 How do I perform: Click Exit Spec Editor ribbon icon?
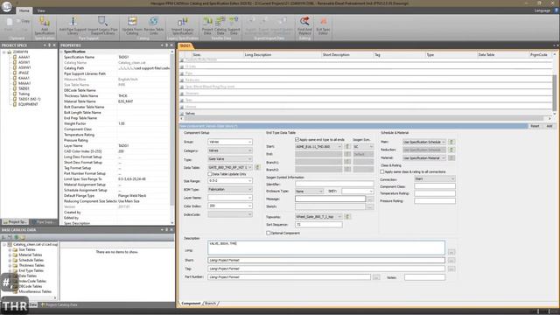pos(323,25)
